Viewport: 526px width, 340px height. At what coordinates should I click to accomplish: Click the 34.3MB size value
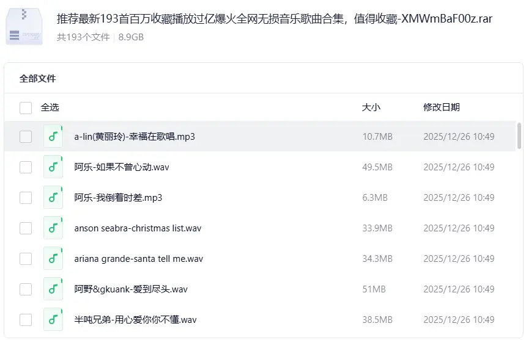[x=377, y=259]
